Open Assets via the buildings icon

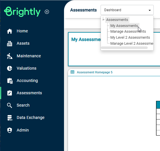(x=10, y=44)
